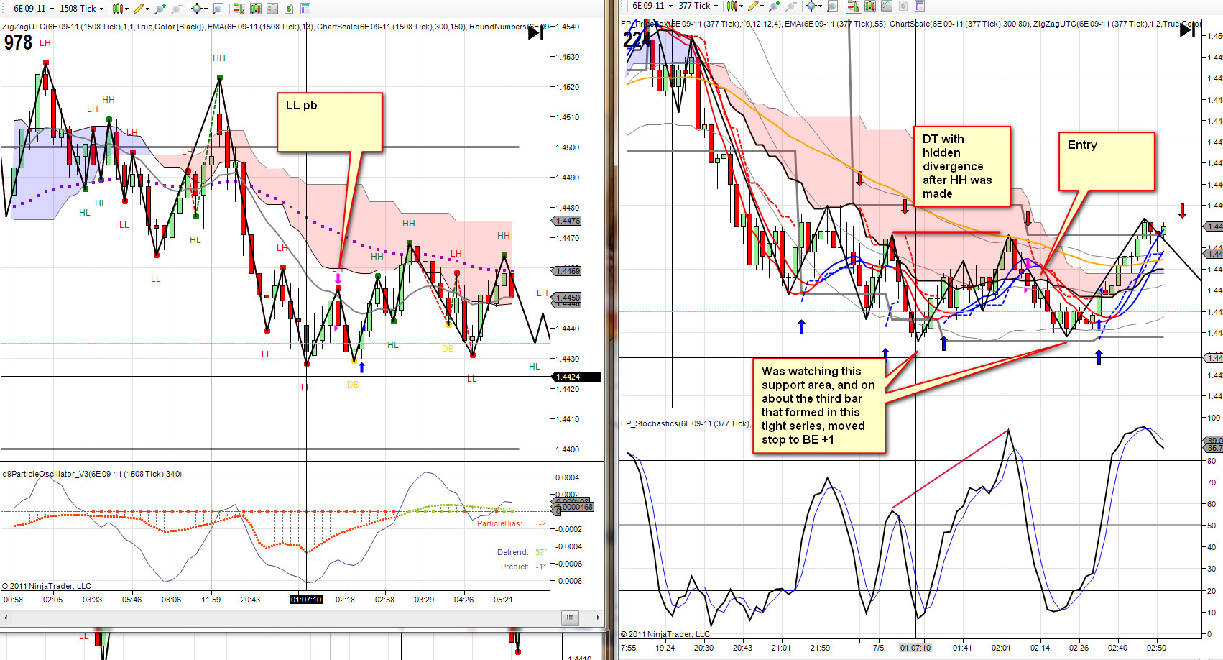
Task: Click the left arrow of the 1508 Tick chart scrollbar
Action: tap(6, 618)
